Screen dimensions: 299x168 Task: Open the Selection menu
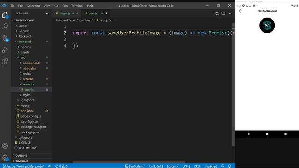[34, 6]
